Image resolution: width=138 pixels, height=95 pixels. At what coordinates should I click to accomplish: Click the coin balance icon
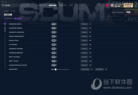click(x=116, y=6)
